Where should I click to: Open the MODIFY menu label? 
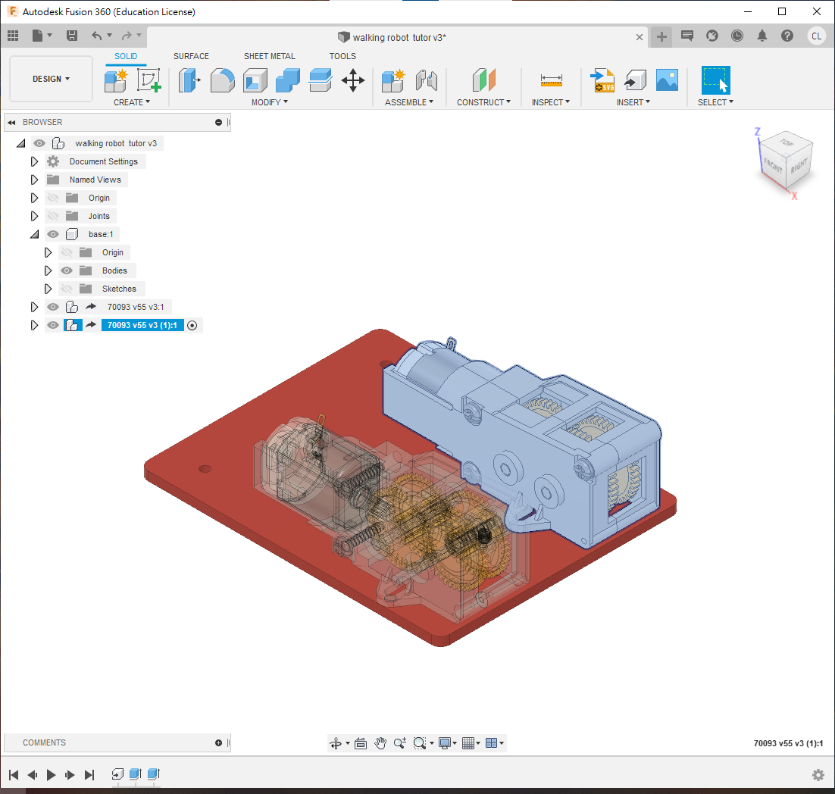point(269,102)
